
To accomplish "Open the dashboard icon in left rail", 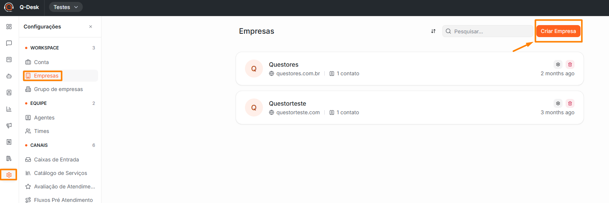I will point(9,27).
